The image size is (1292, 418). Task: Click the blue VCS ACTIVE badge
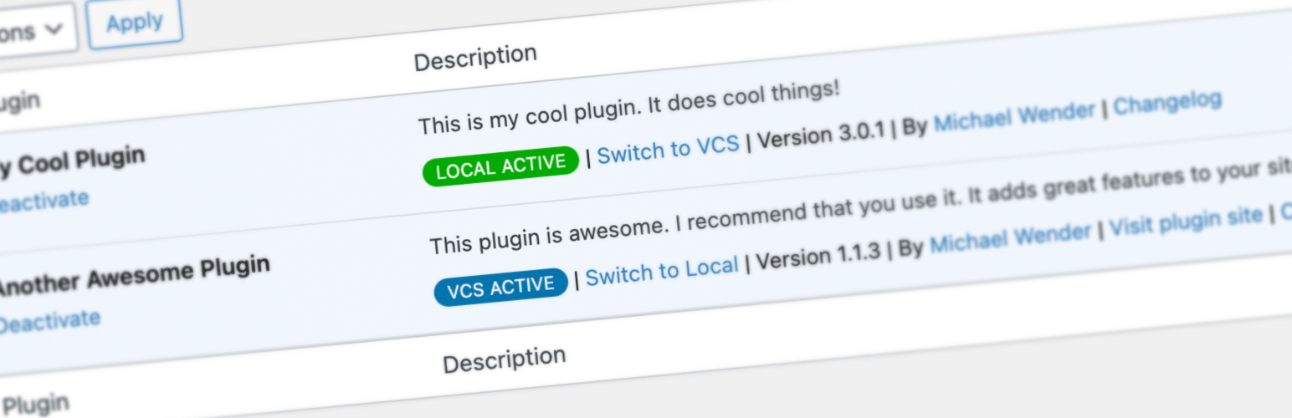pyautogui.click(x=500, y=288)
